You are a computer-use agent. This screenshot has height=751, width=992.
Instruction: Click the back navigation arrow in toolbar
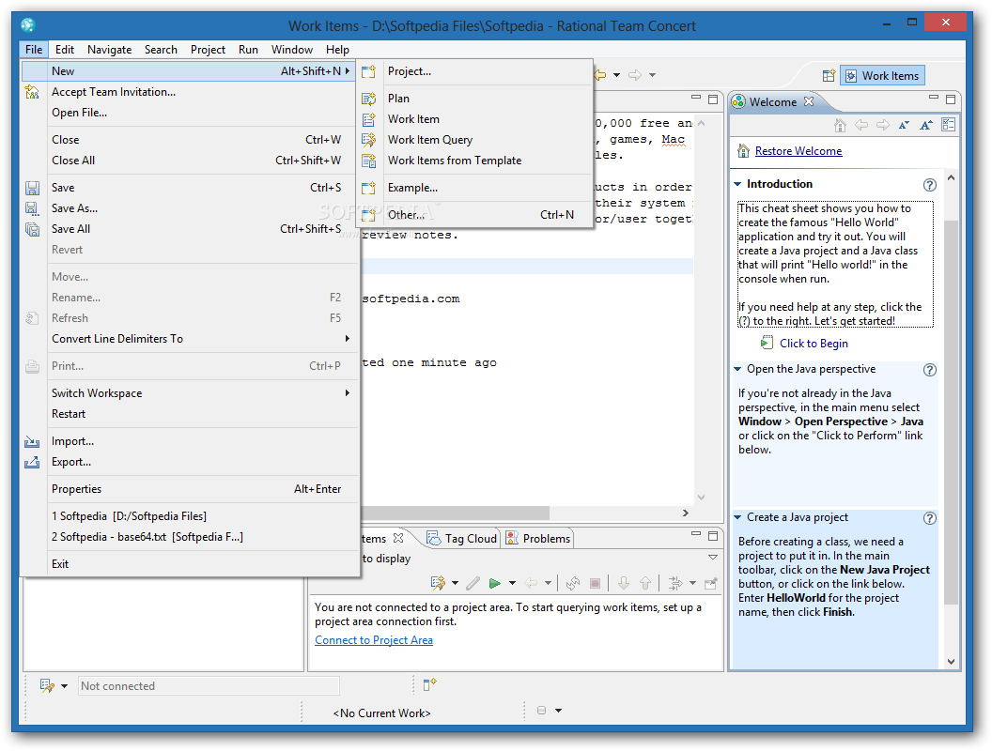click(599, 75)
